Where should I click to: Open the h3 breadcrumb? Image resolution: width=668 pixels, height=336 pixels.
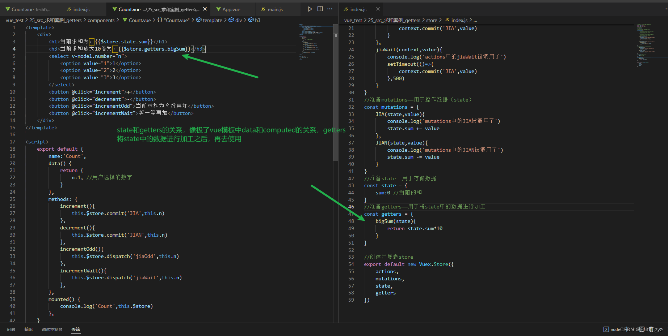click(x=255, y=20)
